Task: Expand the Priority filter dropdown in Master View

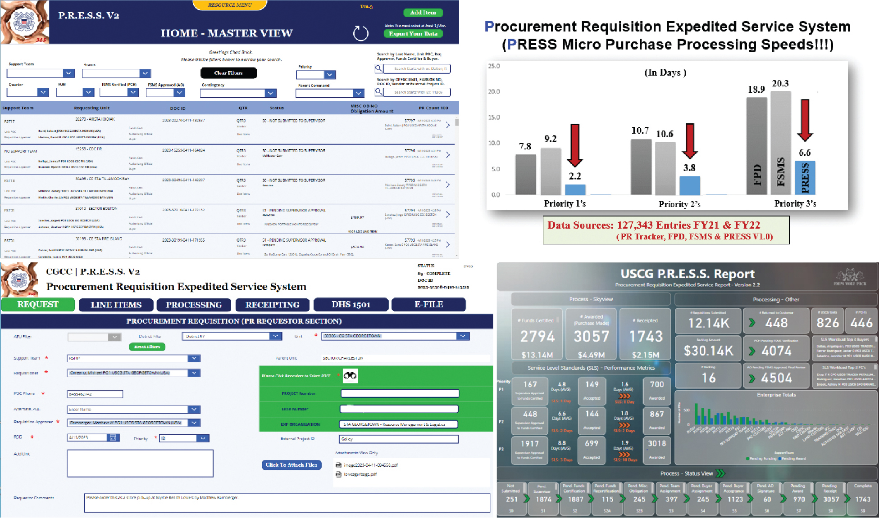Action: tap(330, 75)
